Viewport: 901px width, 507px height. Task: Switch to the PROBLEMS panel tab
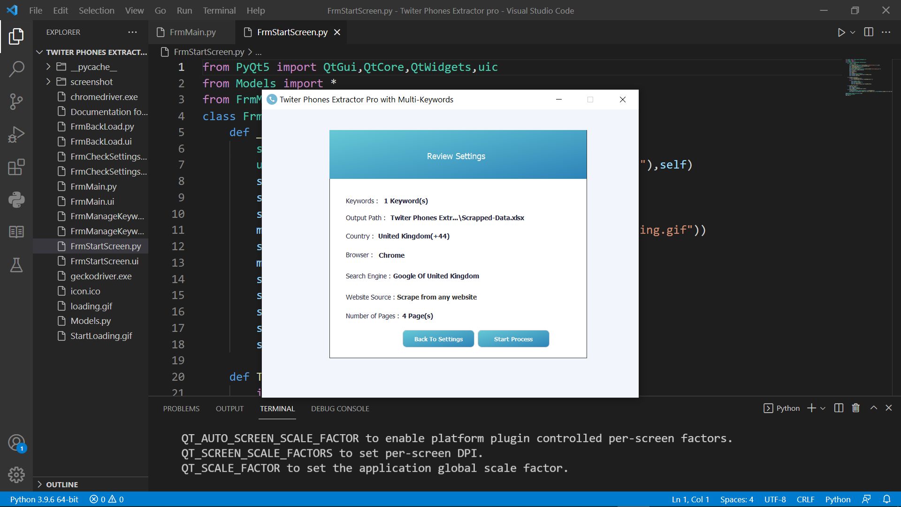(x=181, y=408)
